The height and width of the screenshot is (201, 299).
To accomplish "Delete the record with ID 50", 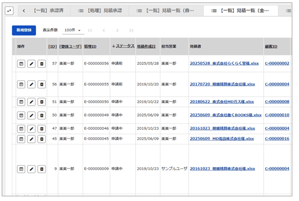I will tap(42, 115).
